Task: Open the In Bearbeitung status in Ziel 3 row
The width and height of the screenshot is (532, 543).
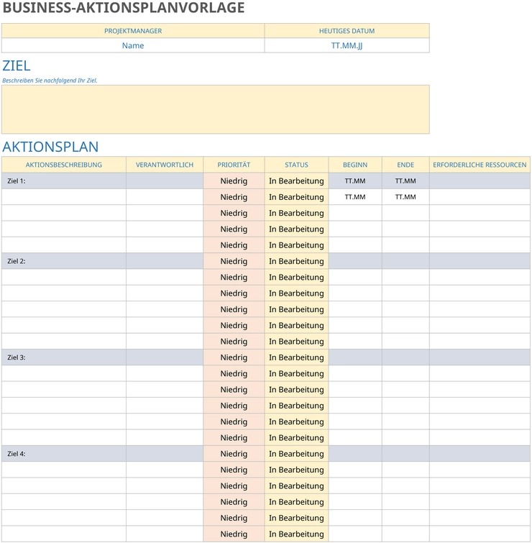Action: click(296, 357)
